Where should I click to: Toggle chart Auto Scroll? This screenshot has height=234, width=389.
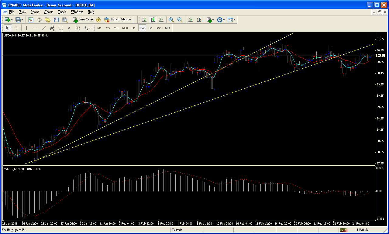191,20
